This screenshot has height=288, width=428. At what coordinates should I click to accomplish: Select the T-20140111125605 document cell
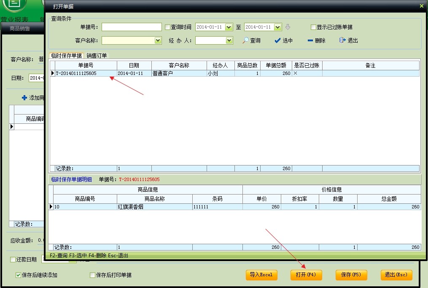pos(86,73)
